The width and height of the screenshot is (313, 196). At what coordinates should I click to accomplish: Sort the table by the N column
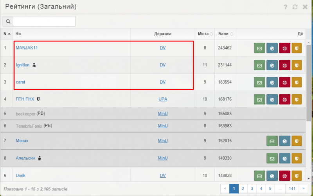[x=7, y=34]
